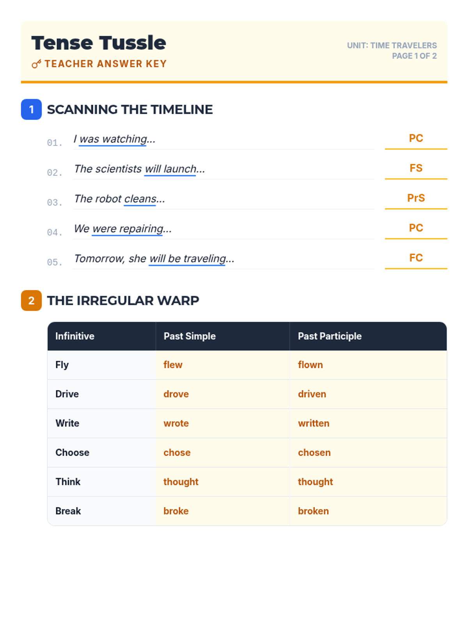
Task: Click the Tense Tussle title
Action: (x=99, y=43)
